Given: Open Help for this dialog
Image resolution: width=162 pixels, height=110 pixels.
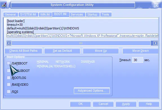Looking at the screenshot, I should [149, 104].
